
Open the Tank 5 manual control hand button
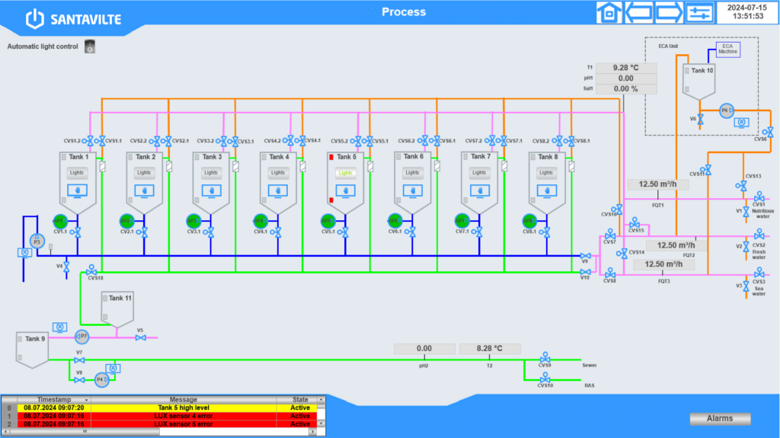tap(345, 190)
